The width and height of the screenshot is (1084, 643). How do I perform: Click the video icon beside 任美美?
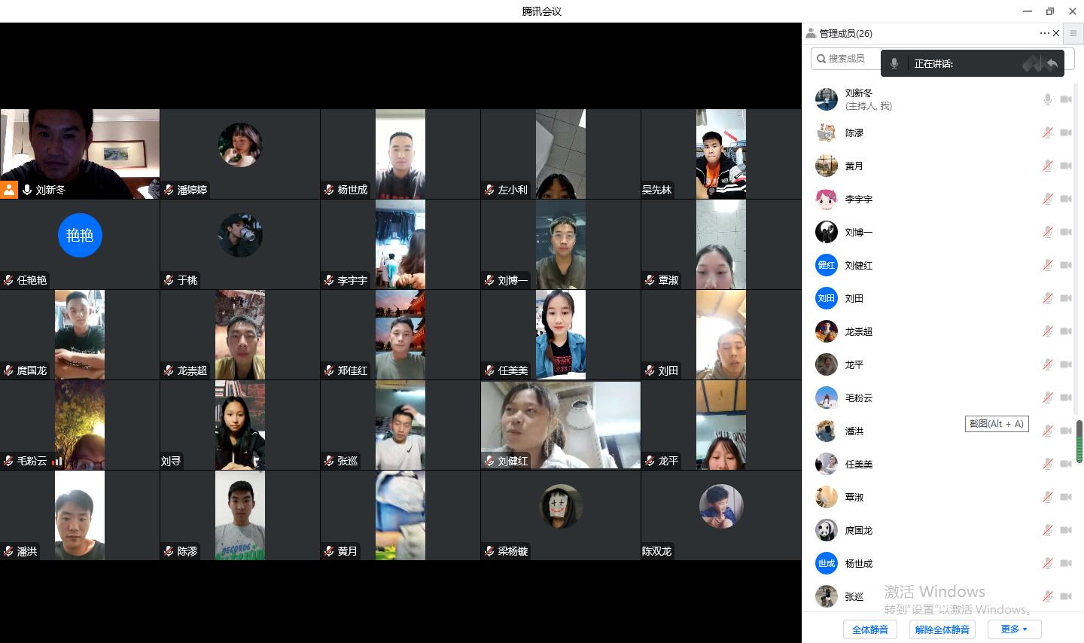click(1065, 464)
